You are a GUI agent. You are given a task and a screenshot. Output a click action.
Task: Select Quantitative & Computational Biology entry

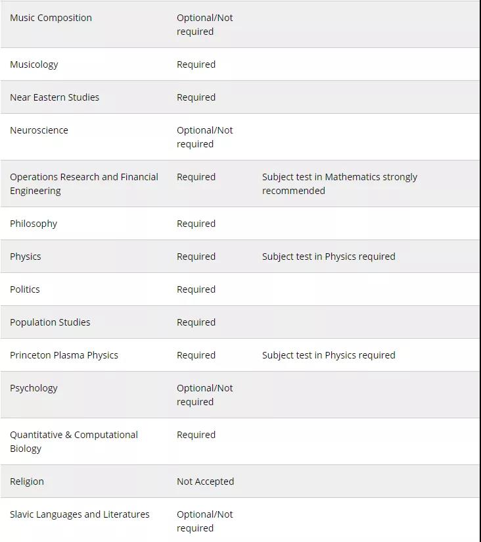(74, 441)
